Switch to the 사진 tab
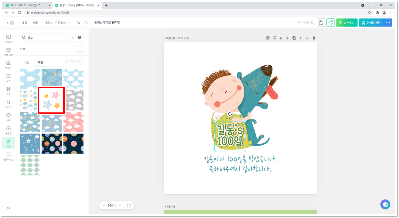399x218 pixels. [27, 62]
